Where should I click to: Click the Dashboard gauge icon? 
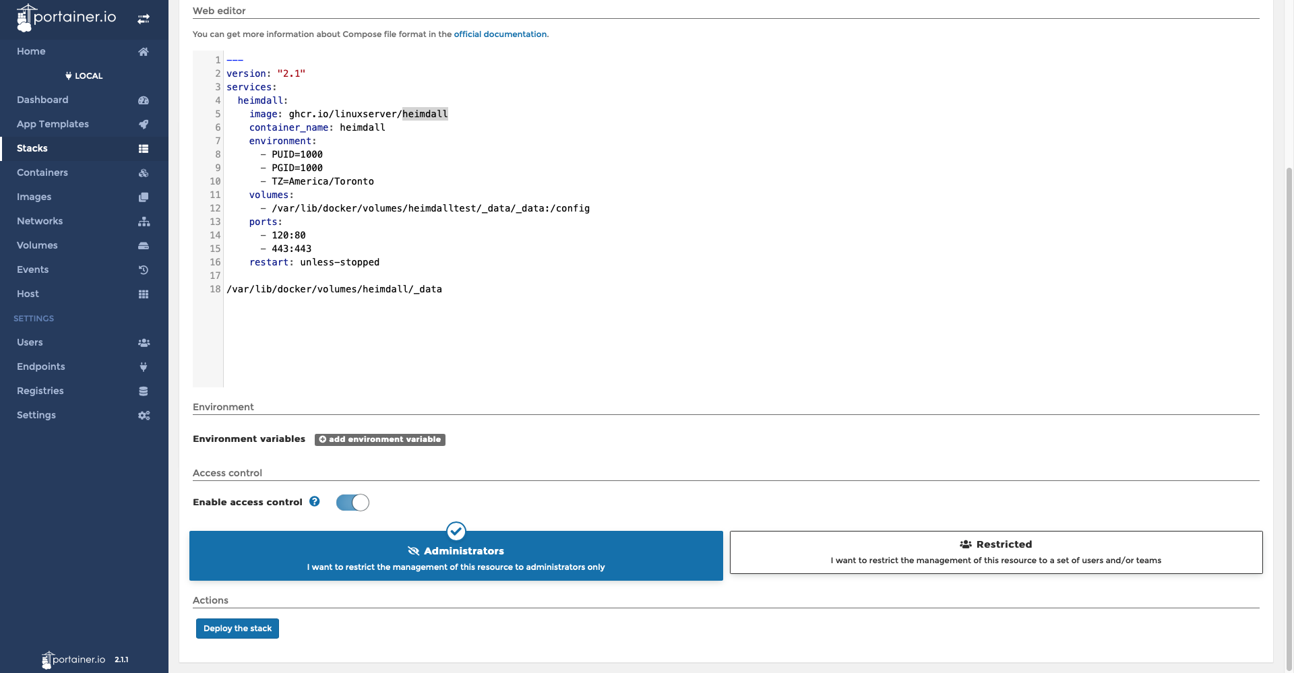click(x=144, y=100)
